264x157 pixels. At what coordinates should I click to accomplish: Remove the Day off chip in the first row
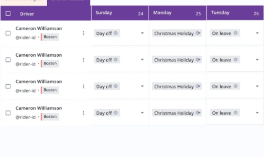pos(116,33)
